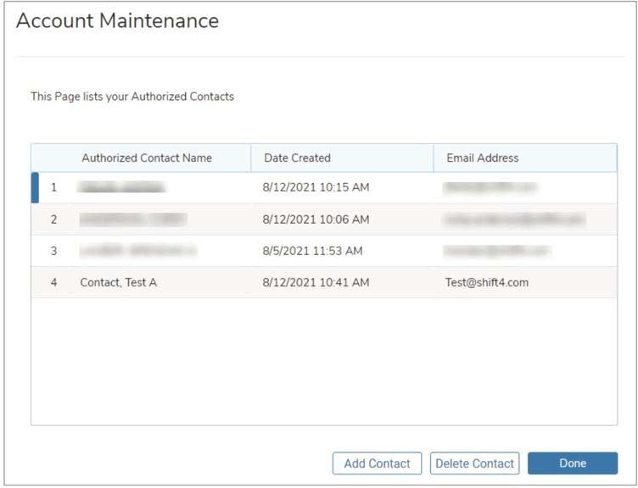Select row number 4 in contacts table
This screenshot has height=488, width=638.
(x=53, y=283)
